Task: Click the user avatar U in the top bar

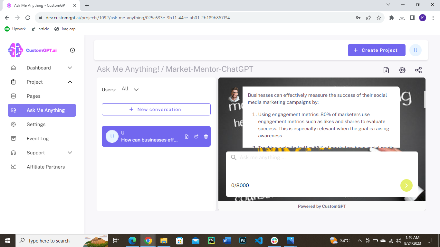Action: click(x=416, y=50)
